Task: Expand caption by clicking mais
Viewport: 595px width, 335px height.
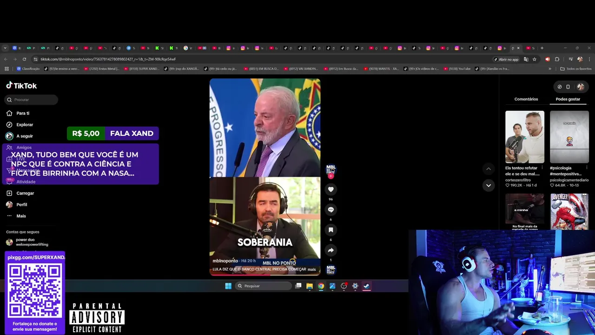Action: (311, 269)
